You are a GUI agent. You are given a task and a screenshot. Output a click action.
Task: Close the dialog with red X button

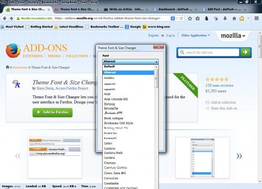tap(159, 47)
